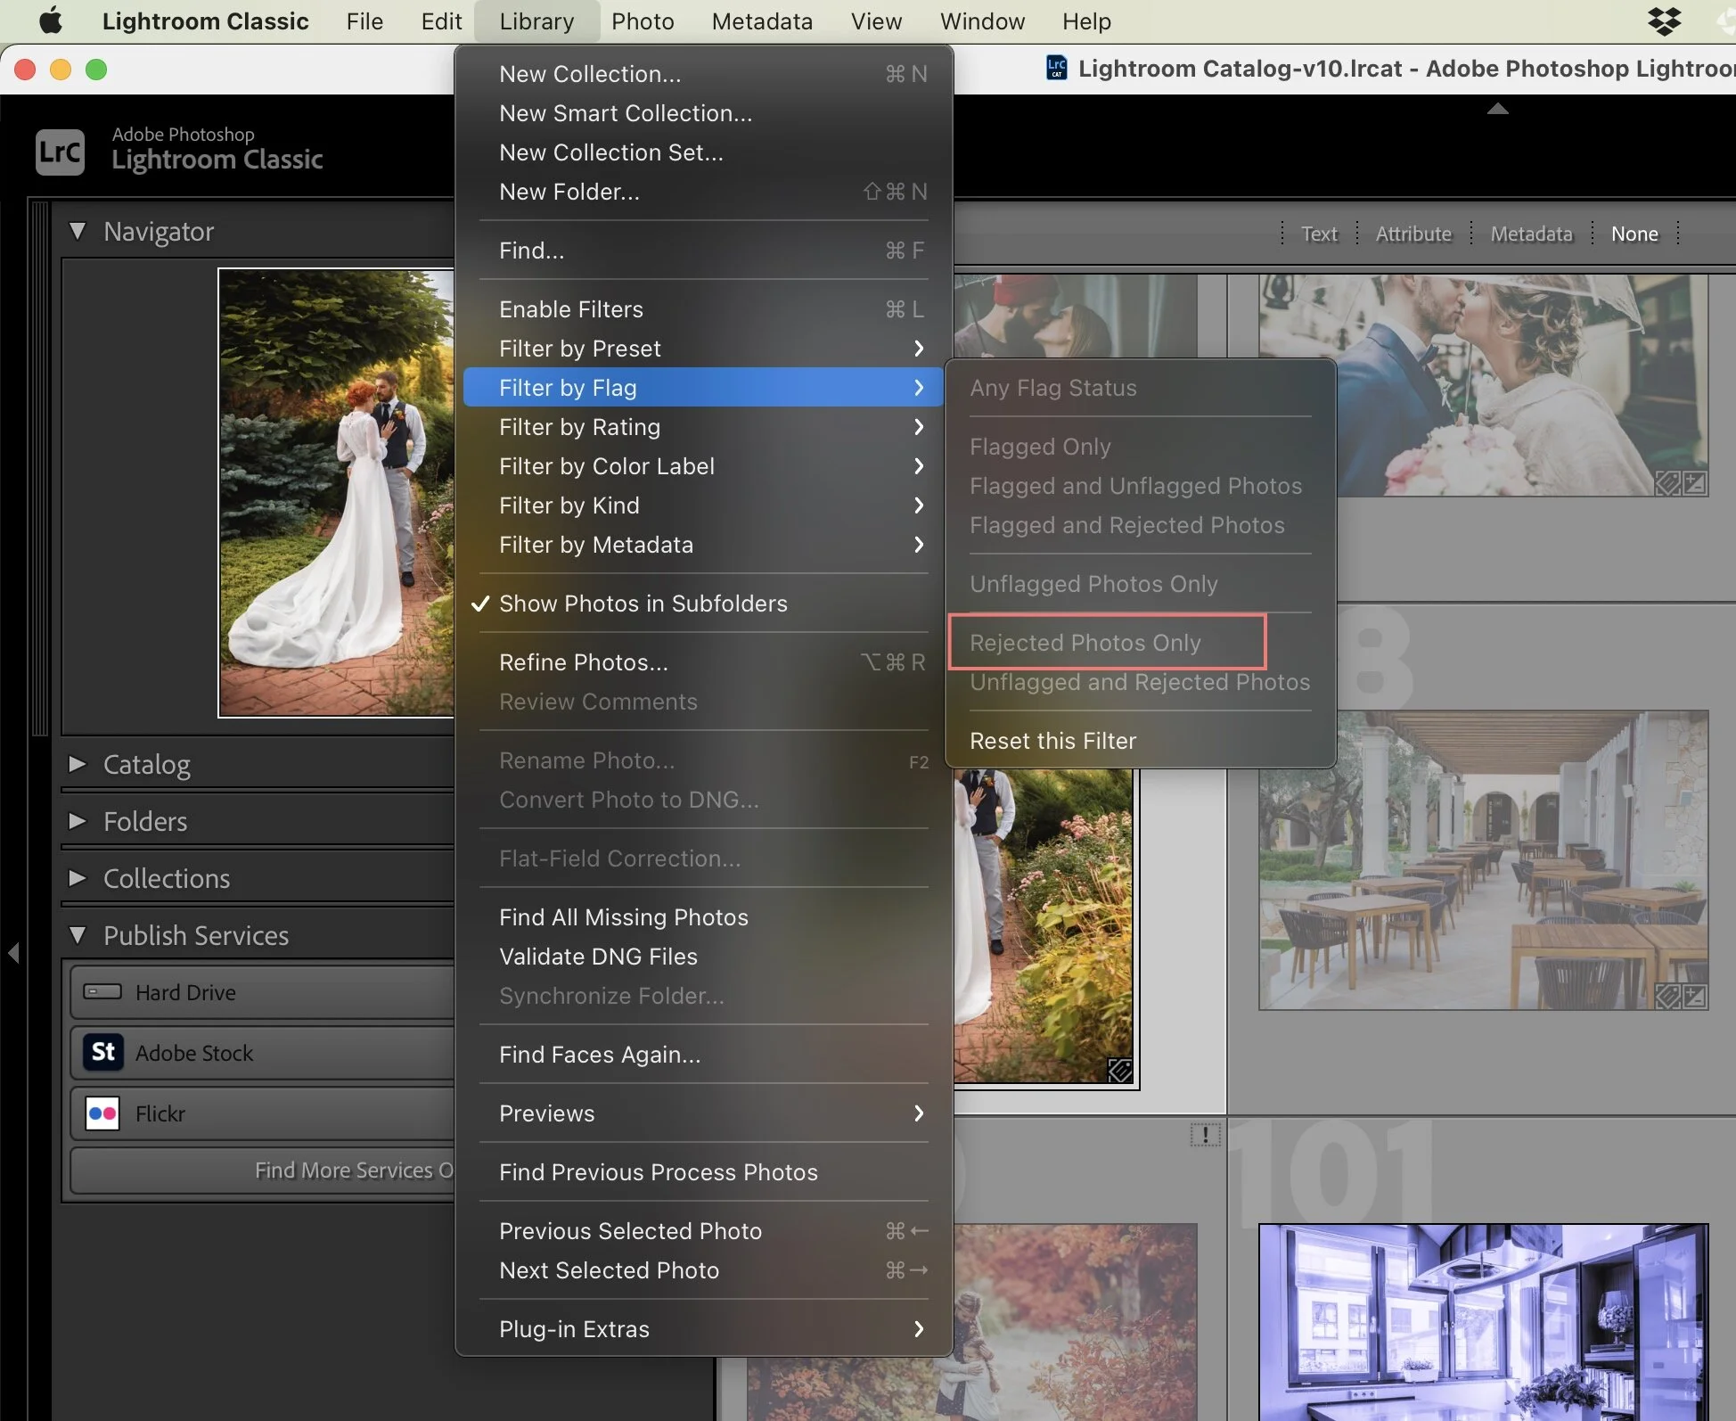Open the Apple menu
This screenshot has width=1736, height=1421.
coord(51,21)
